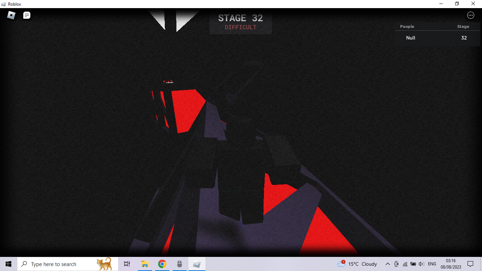Click Null's stage value 32
Screen dimensions: 482x271
click(464, 38)
